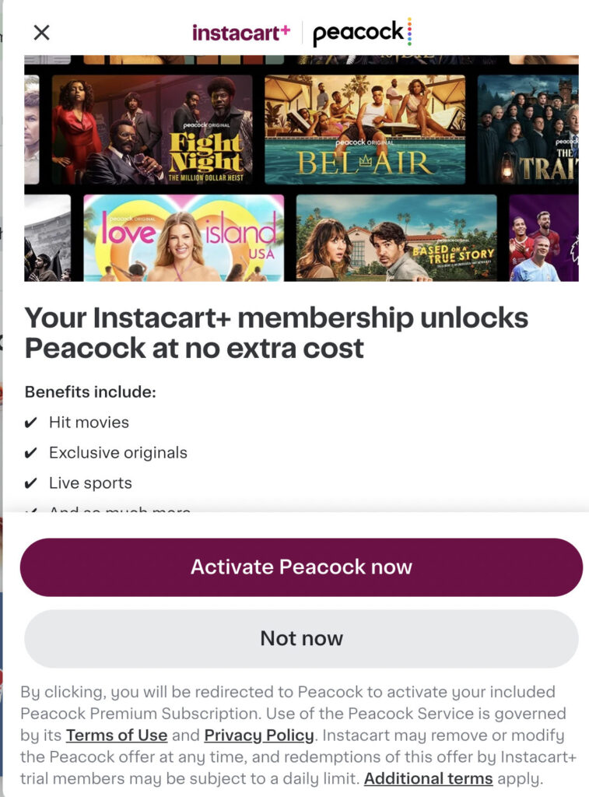Click the colored Peacock feather icon
Viewport: 589px width, 797px height.
pos(410,32)
